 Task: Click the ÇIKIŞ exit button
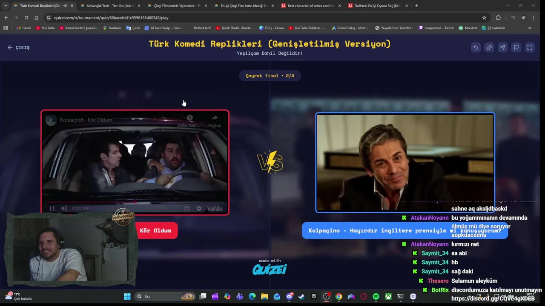(x=19, y=48)
